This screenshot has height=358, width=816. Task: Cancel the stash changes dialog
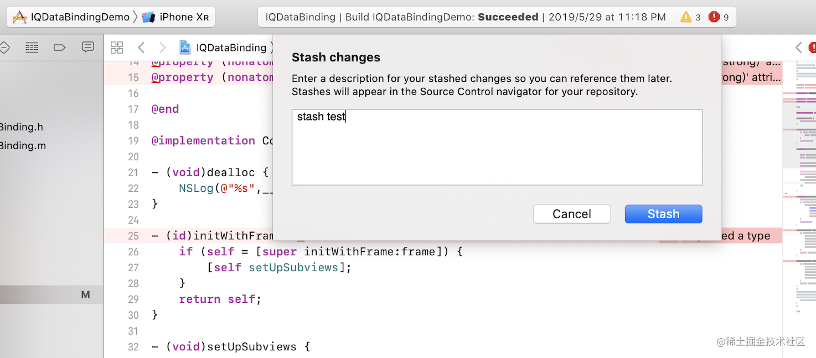tap(572, 214)
